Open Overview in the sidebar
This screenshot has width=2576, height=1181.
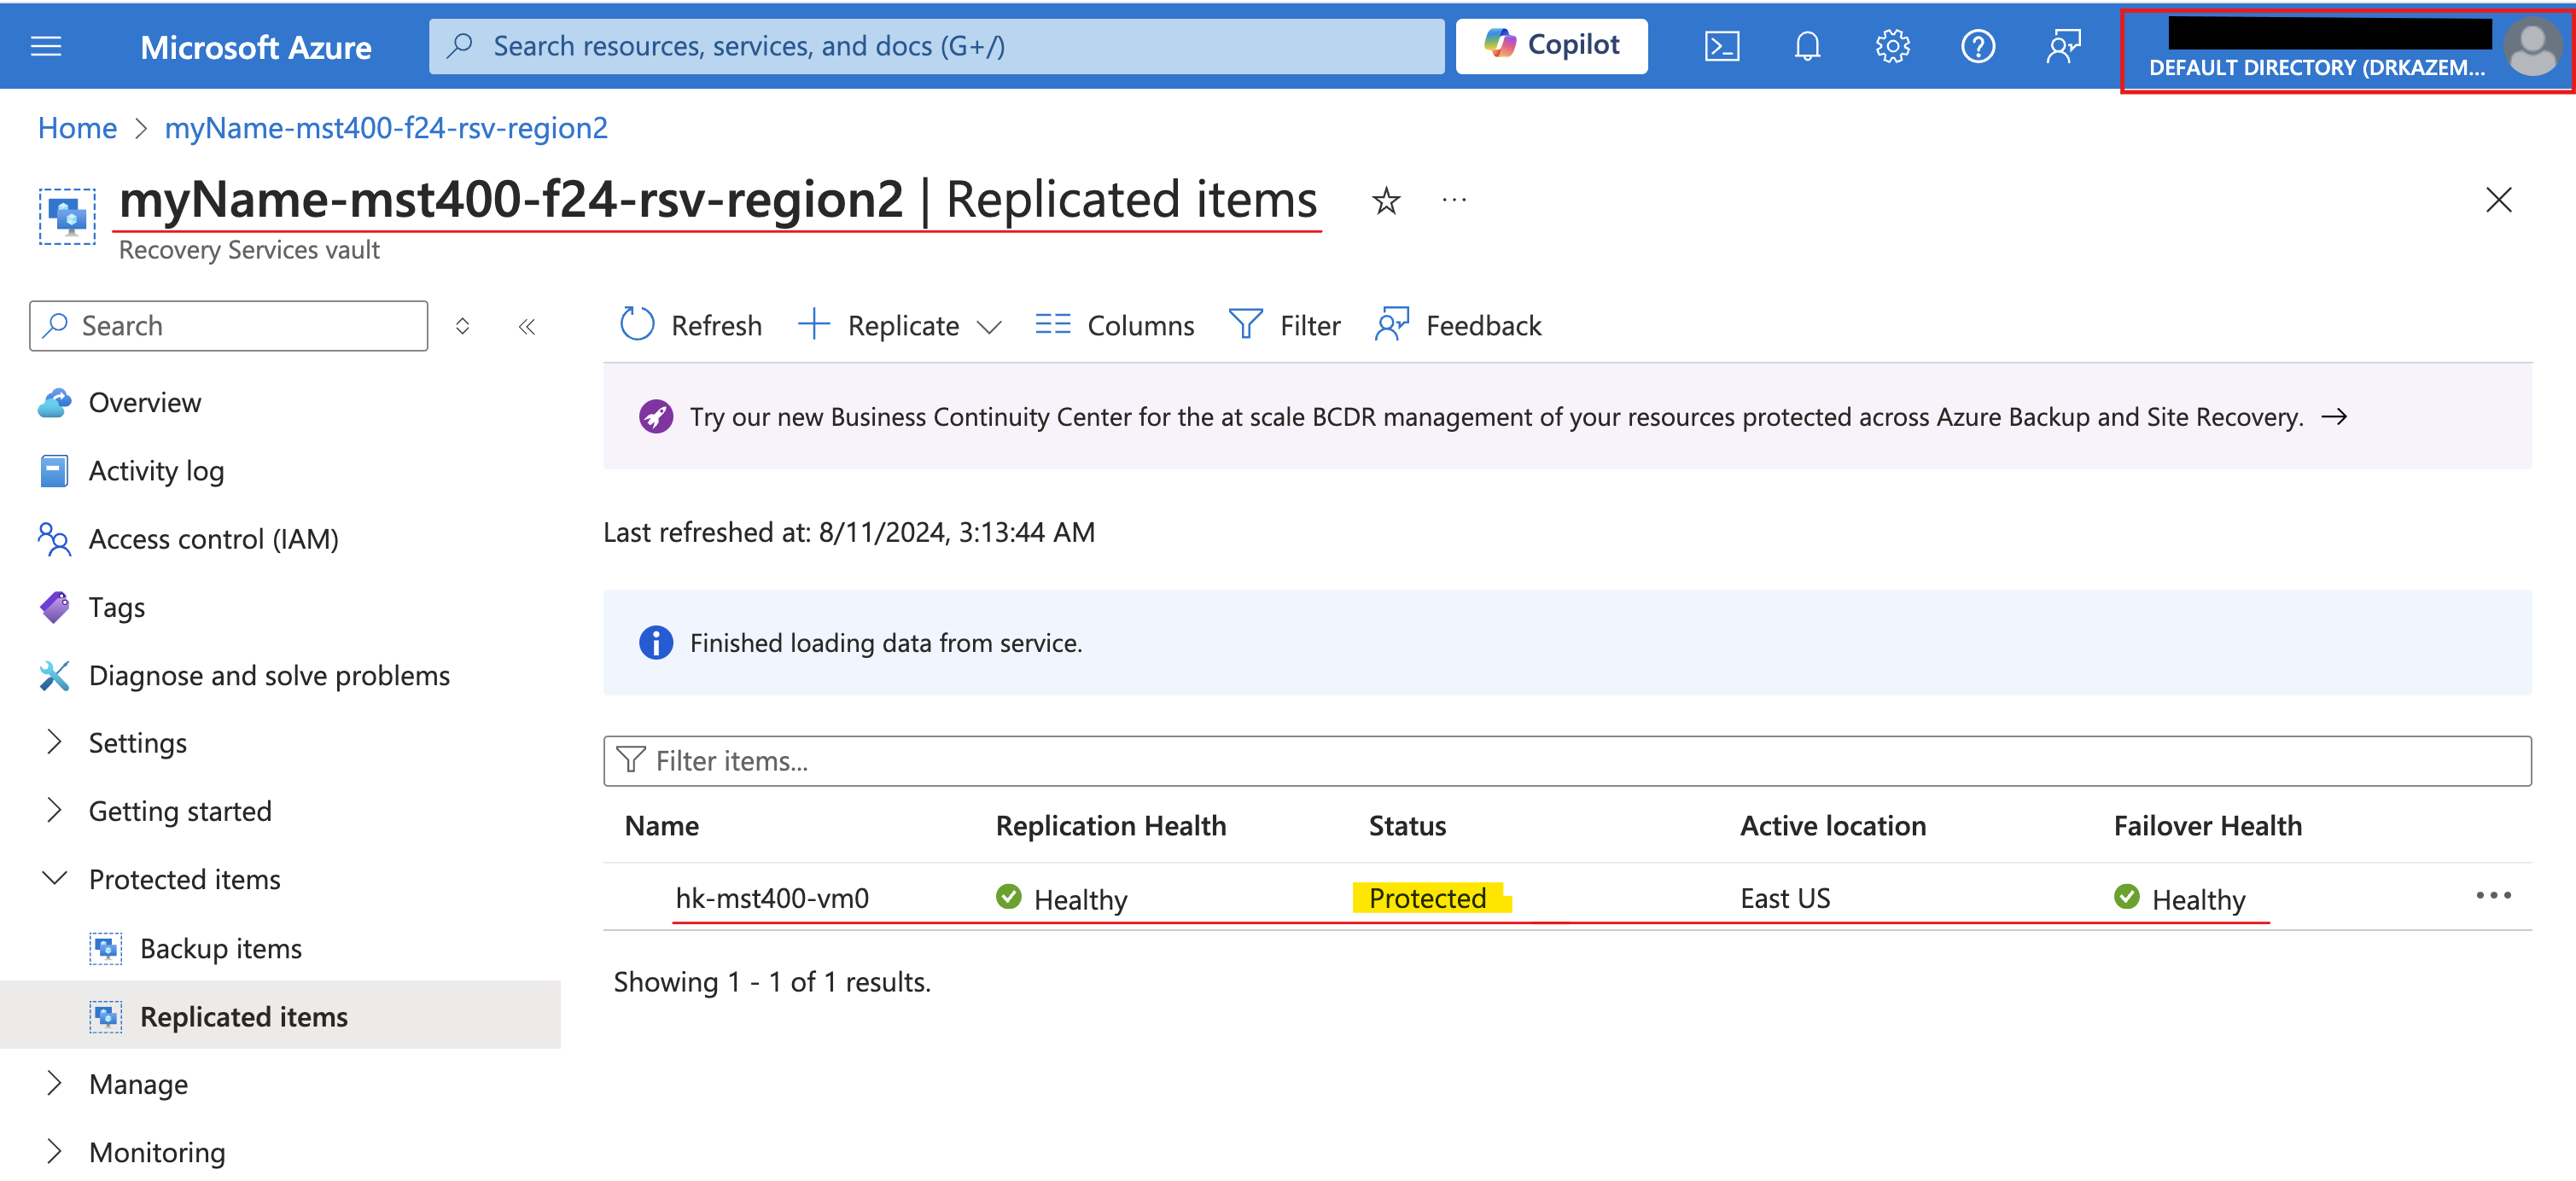point(145,402)
